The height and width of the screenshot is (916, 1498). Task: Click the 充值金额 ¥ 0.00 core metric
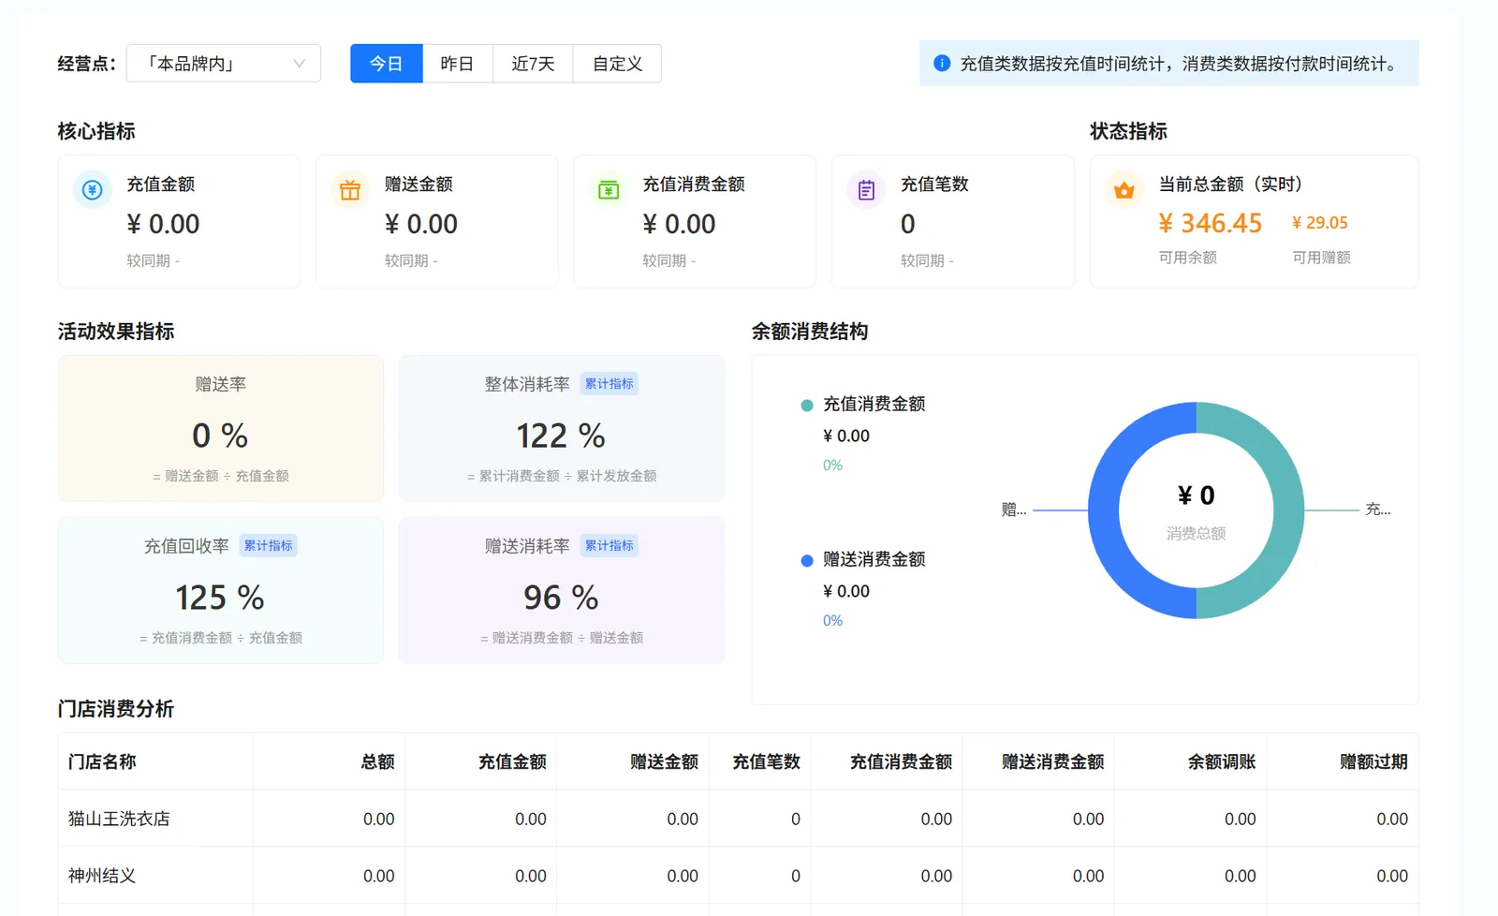(x=163, y=224)
